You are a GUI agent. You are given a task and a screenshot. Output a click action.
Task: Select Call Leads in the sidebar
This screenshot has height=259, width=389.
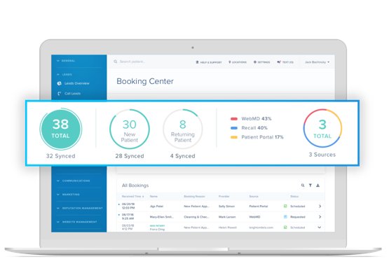coord(72,93)
